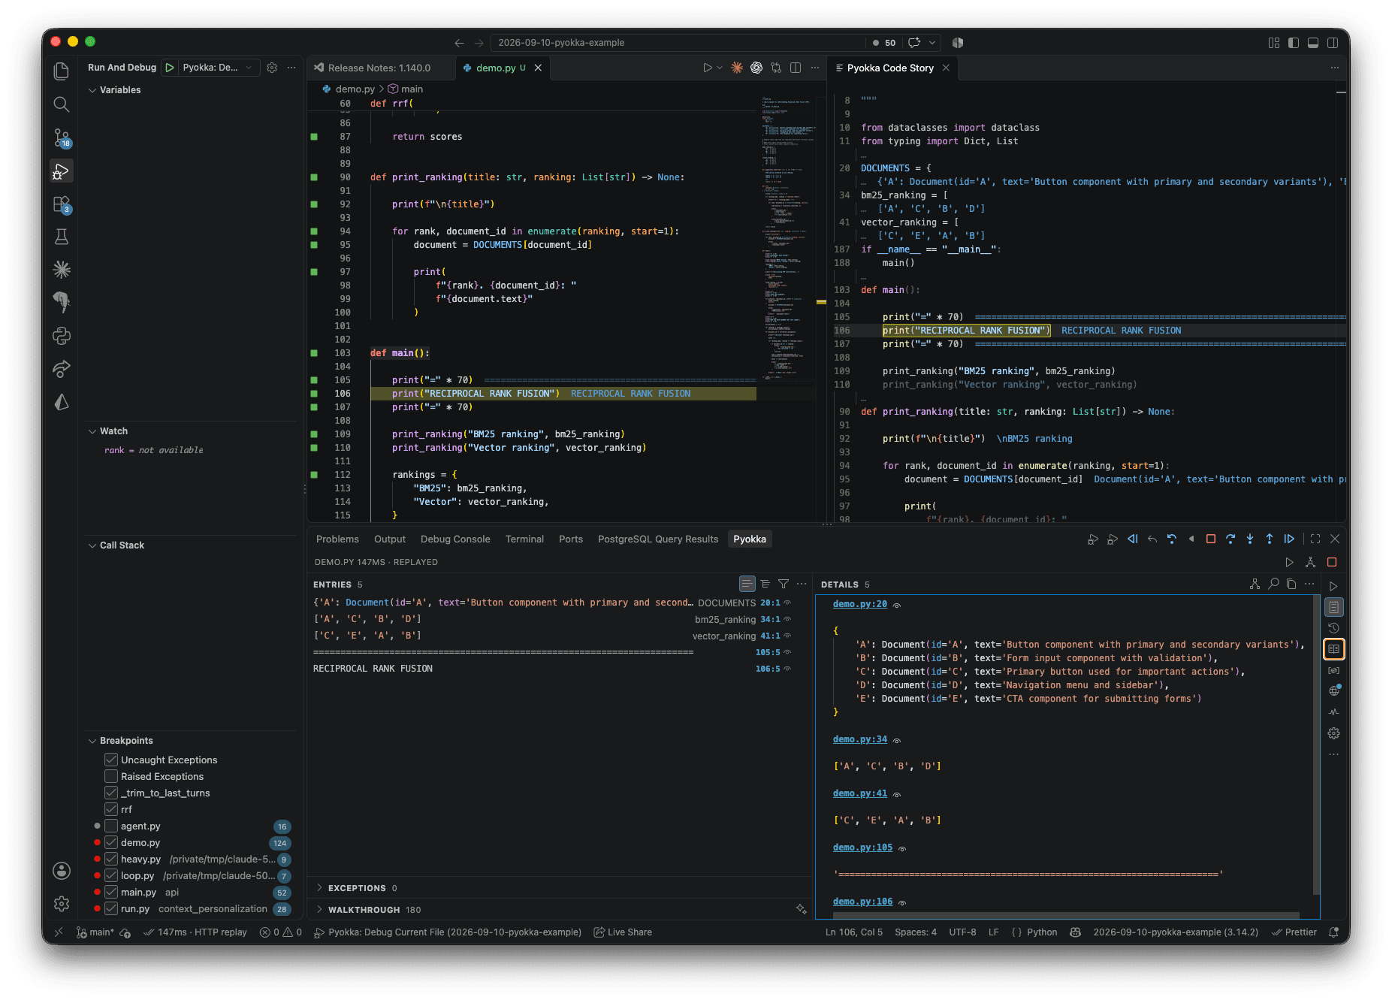Image resolution: width=1392 pixels, height=1000 pixels.
Task: Collapse the Watch section
Action: click(192, 431)
